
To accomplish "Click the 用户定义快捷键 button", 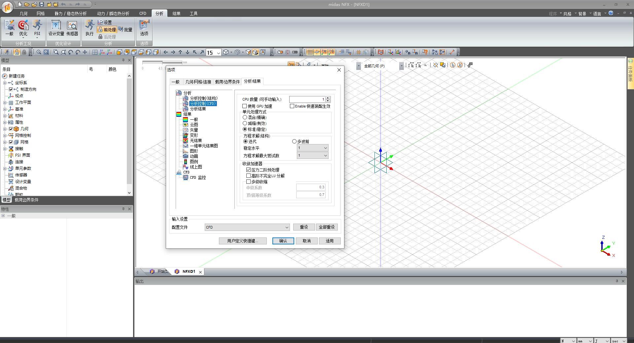I will tap(242, 241).
